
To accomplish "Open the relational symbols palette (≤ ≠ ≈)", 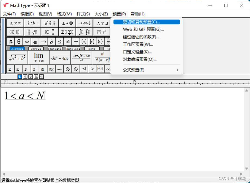I will (x=15, y=23).
